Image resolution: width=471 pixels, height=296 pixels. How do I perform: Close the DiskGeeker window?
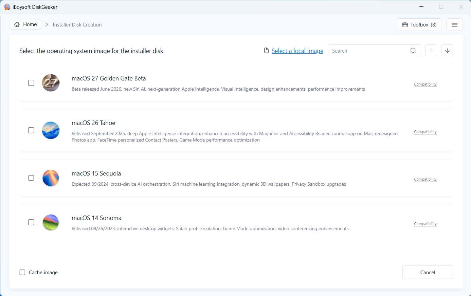(461, 7)
